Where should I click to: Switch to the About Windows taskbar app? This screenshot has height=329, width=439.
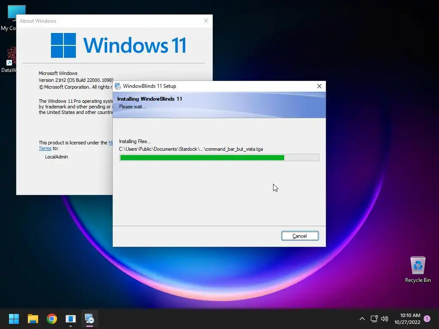(71, 319)
